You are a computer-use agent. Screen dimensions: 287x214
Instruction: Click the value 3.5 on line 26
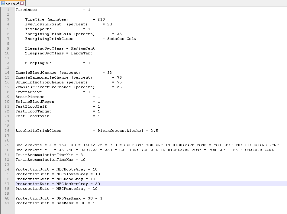[154, 131]
